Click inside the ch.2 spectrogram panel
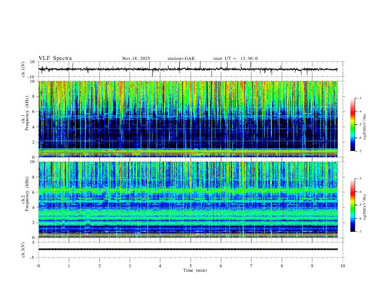Screen dimensions: 386x298 188,200
